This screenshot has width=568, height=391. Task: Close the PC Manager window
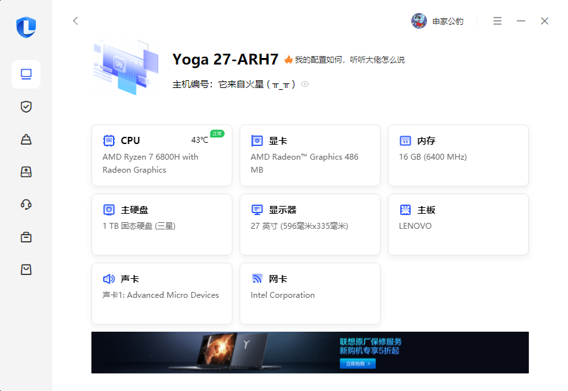[544, 21]
